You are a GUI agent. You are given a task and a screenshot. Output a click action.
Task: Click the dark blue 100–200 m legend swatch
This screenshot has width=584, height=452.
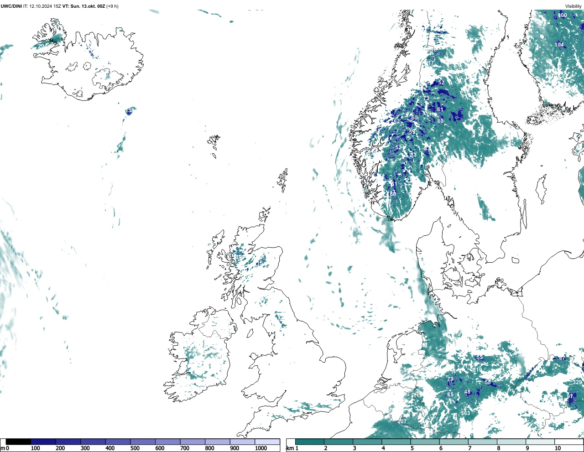click(43, 442)
